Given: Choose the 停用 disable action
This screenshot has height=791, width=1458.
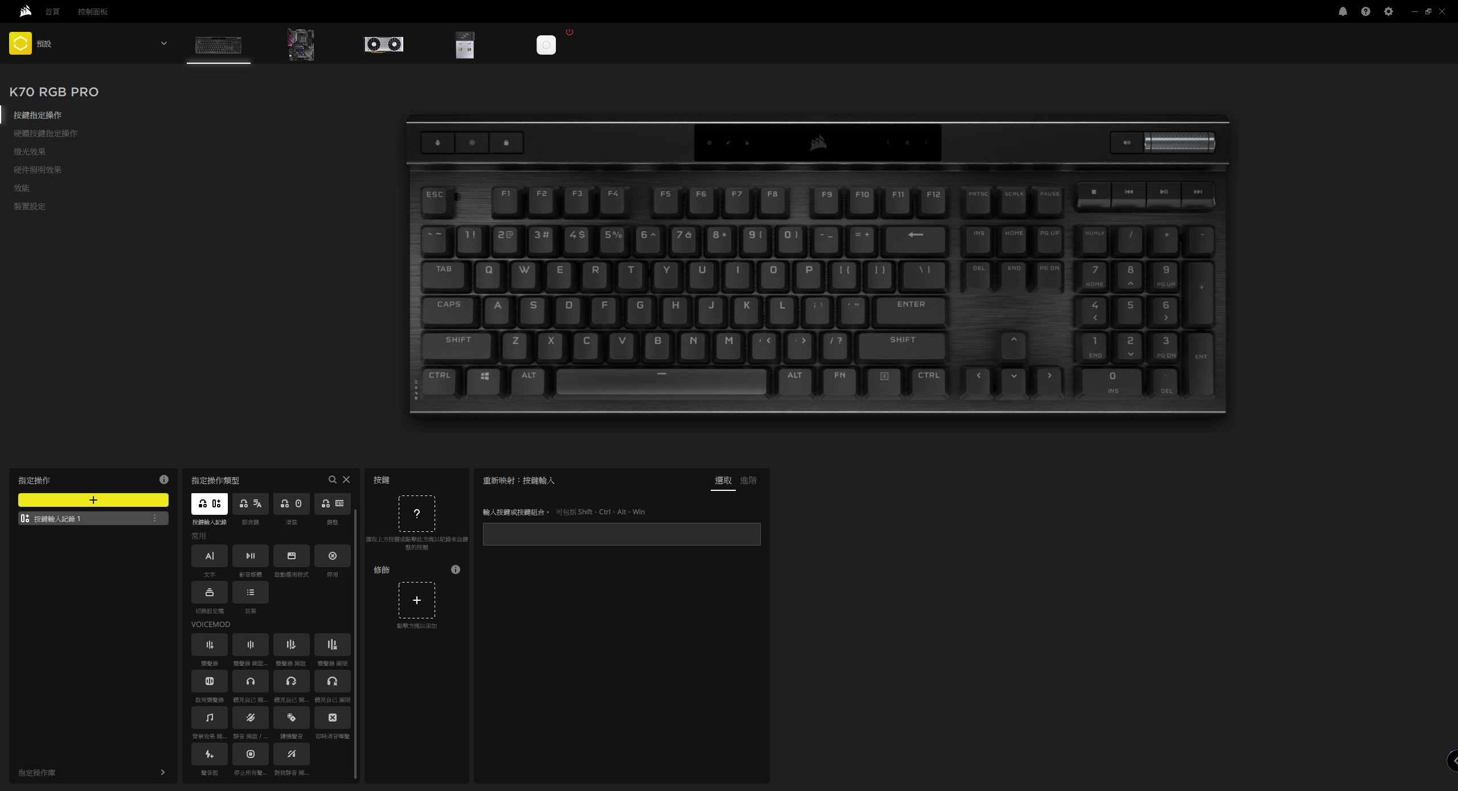Looking at the screenshot, I should point(332,556).
